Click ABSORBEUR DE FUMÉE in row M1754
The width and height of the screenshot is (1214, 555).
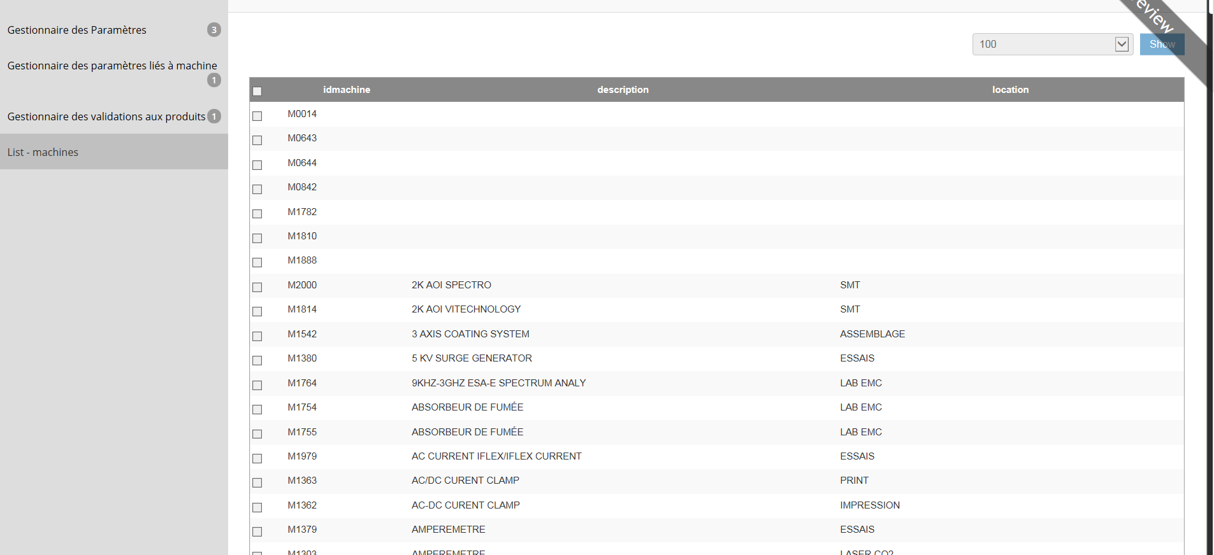(467, 407)
